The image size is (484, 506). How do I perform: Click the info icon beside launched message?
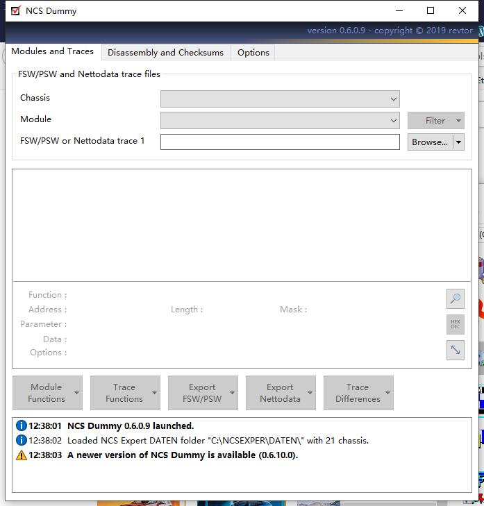(x=22, y=425)
